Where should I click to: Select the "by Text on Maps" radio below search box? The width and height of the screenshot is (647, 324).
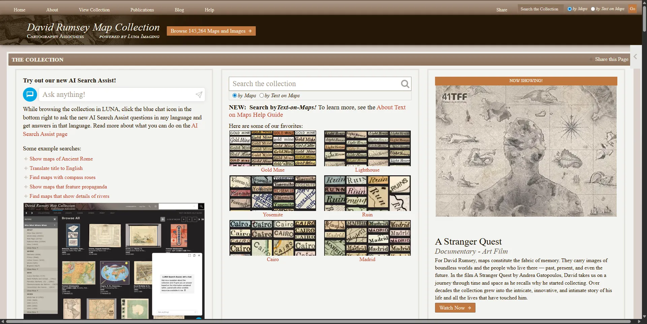tap(263, 96)
